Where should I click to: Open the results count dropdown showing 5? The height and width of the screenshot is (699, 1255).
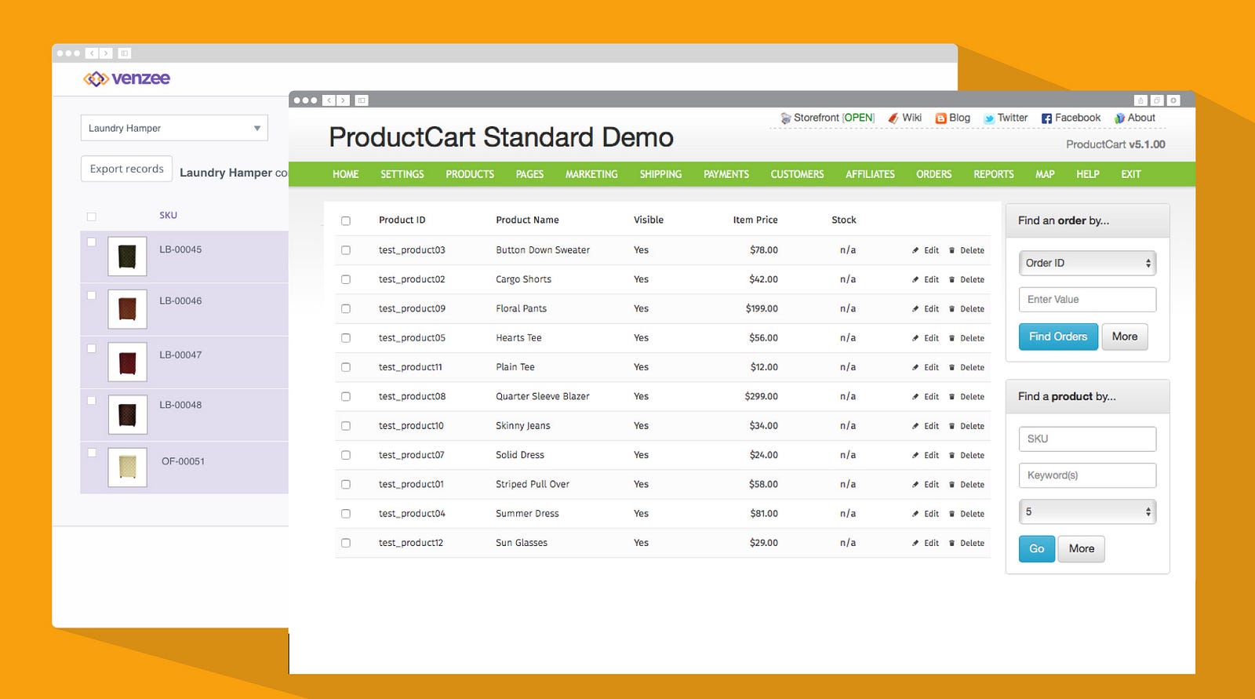click(1087, 512)
